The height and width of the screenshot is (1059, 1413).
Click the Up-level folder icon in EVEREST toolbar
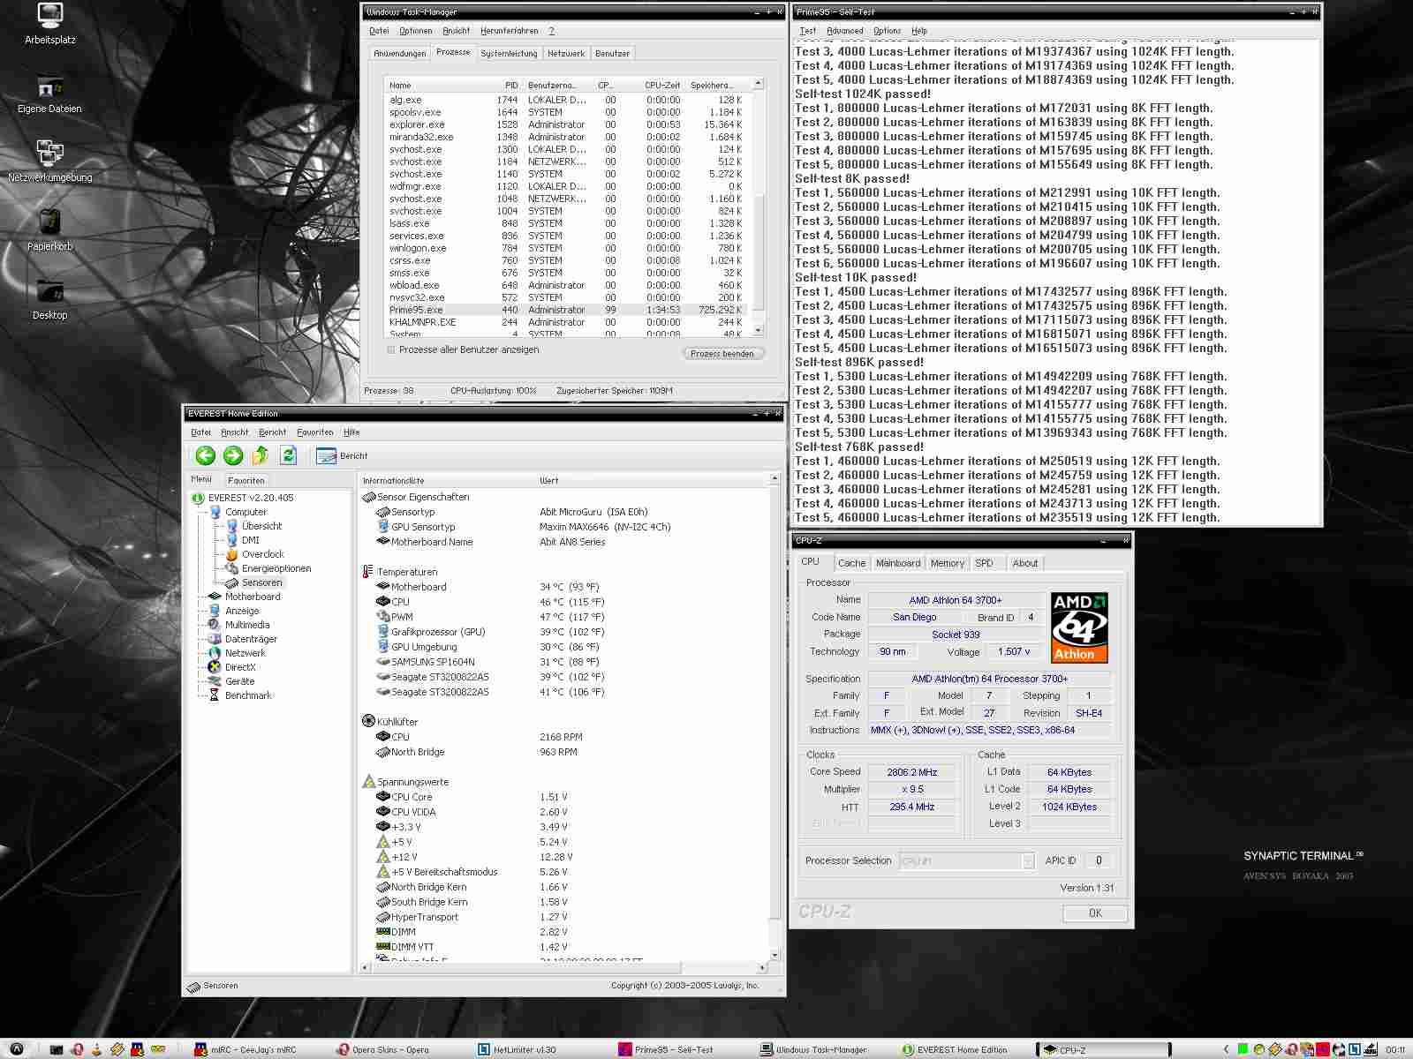coord(261,455)
